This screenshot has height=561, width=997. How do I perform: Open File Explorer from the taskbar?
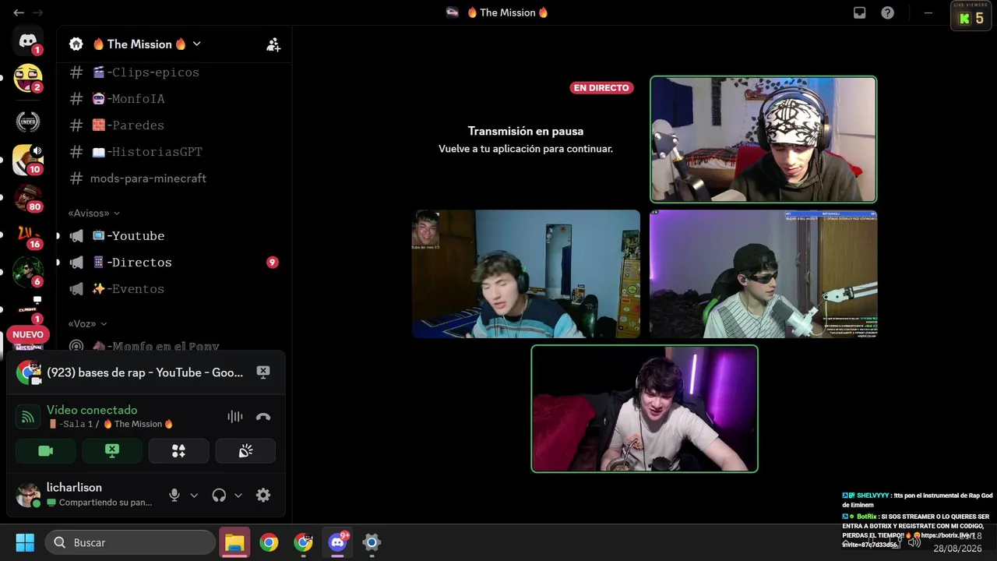[234, 542]
